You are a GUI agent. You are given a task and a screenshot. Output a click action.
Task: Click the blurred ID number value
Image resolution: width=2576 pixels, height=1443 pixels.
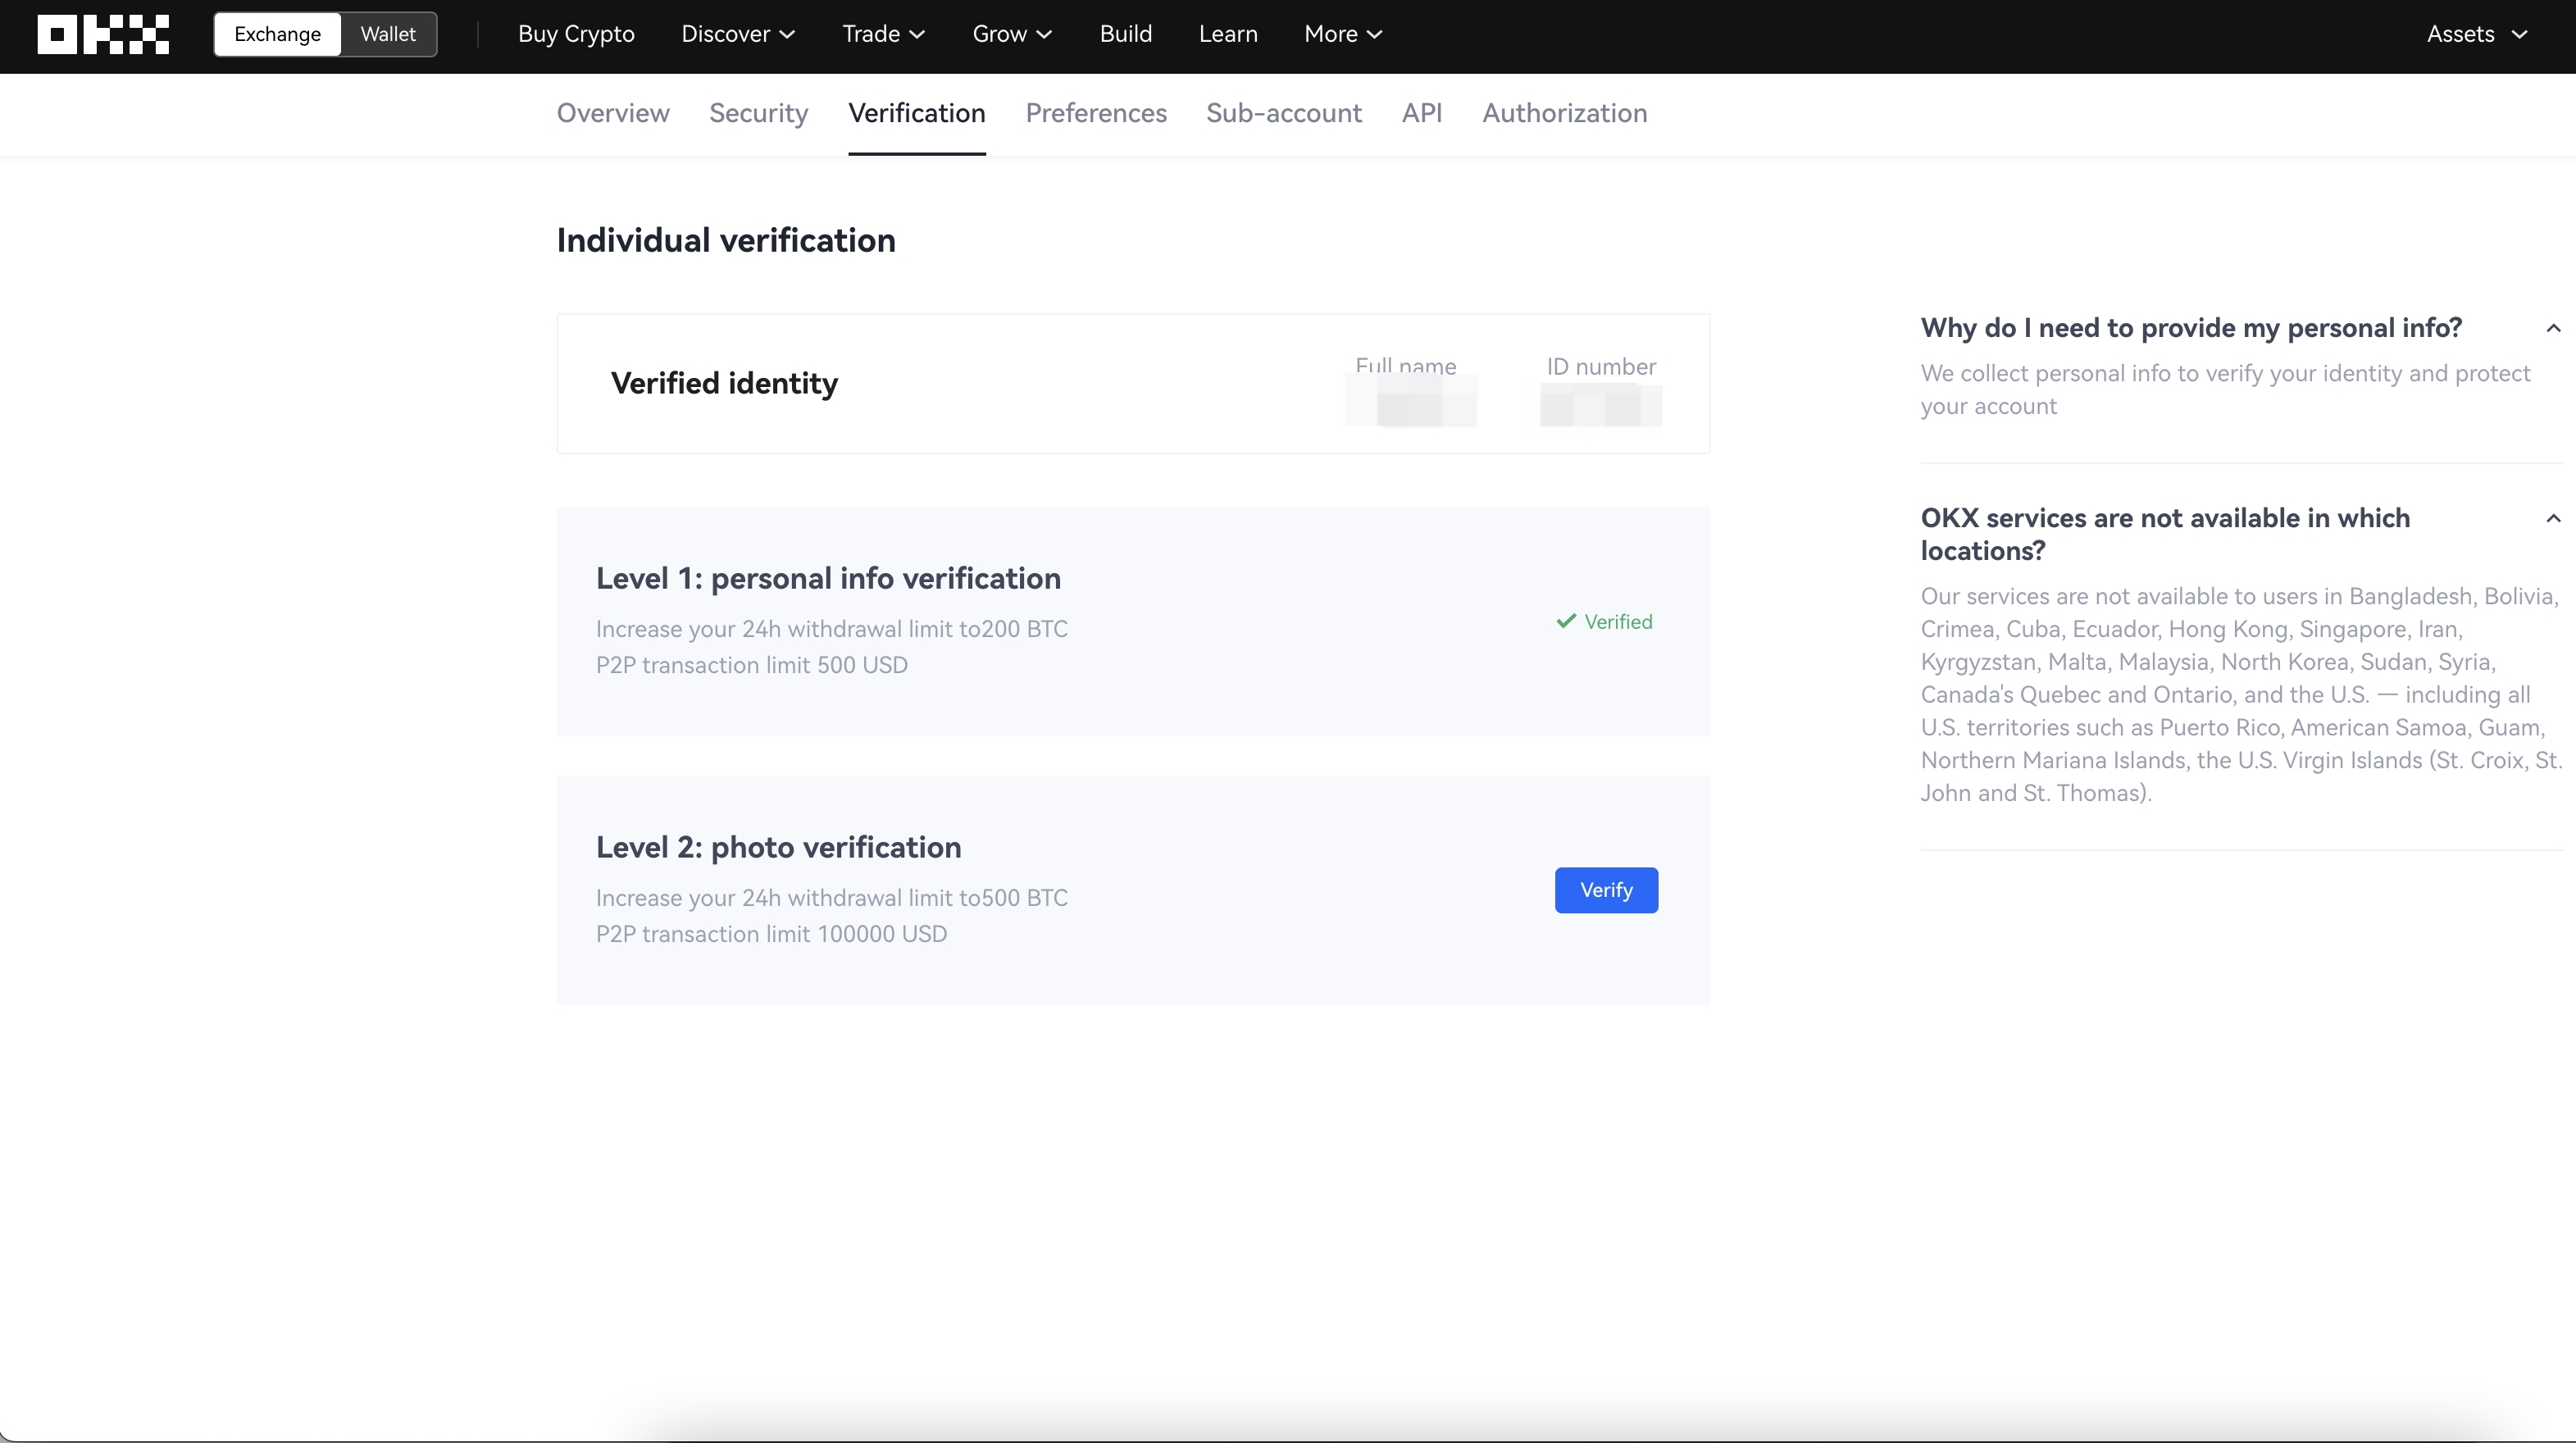pos(1601,404)
